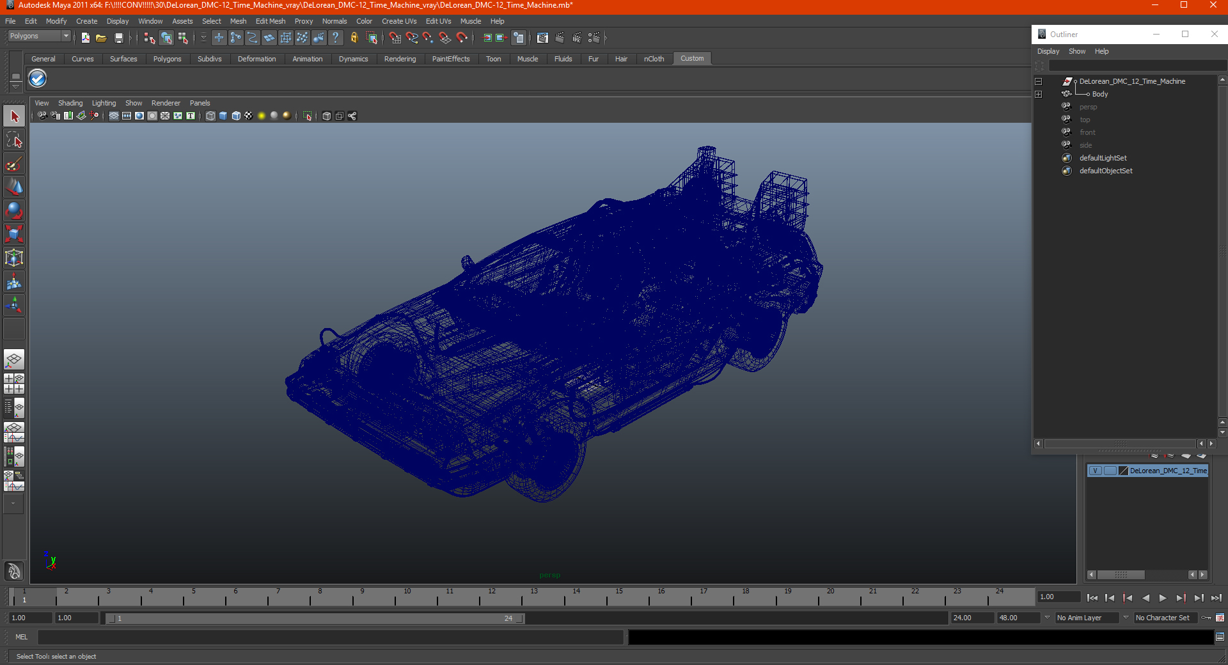Viewport: 1228px width, 665px height.
Task: Open the Edit Mesh menu
Action: (x=271, y=21)
